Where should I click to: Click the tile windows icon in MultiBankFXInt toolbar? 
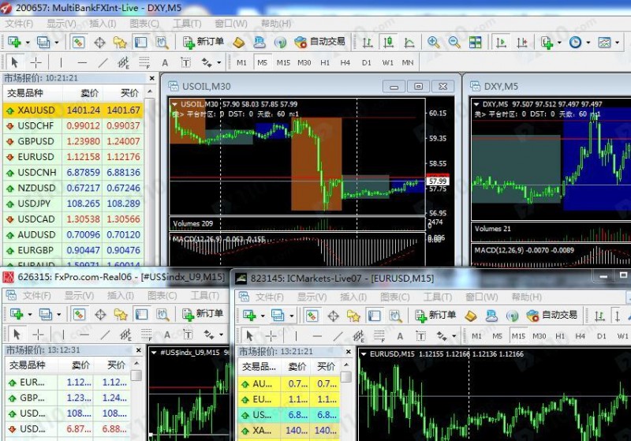475,42
